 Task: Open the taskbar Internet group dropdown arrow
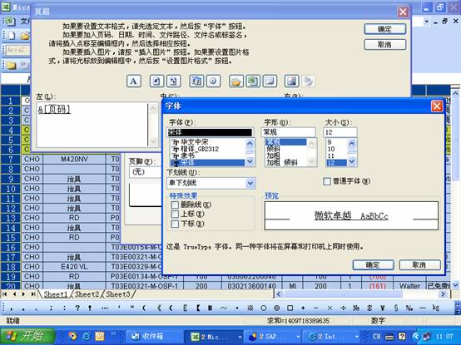coord(357,337)
